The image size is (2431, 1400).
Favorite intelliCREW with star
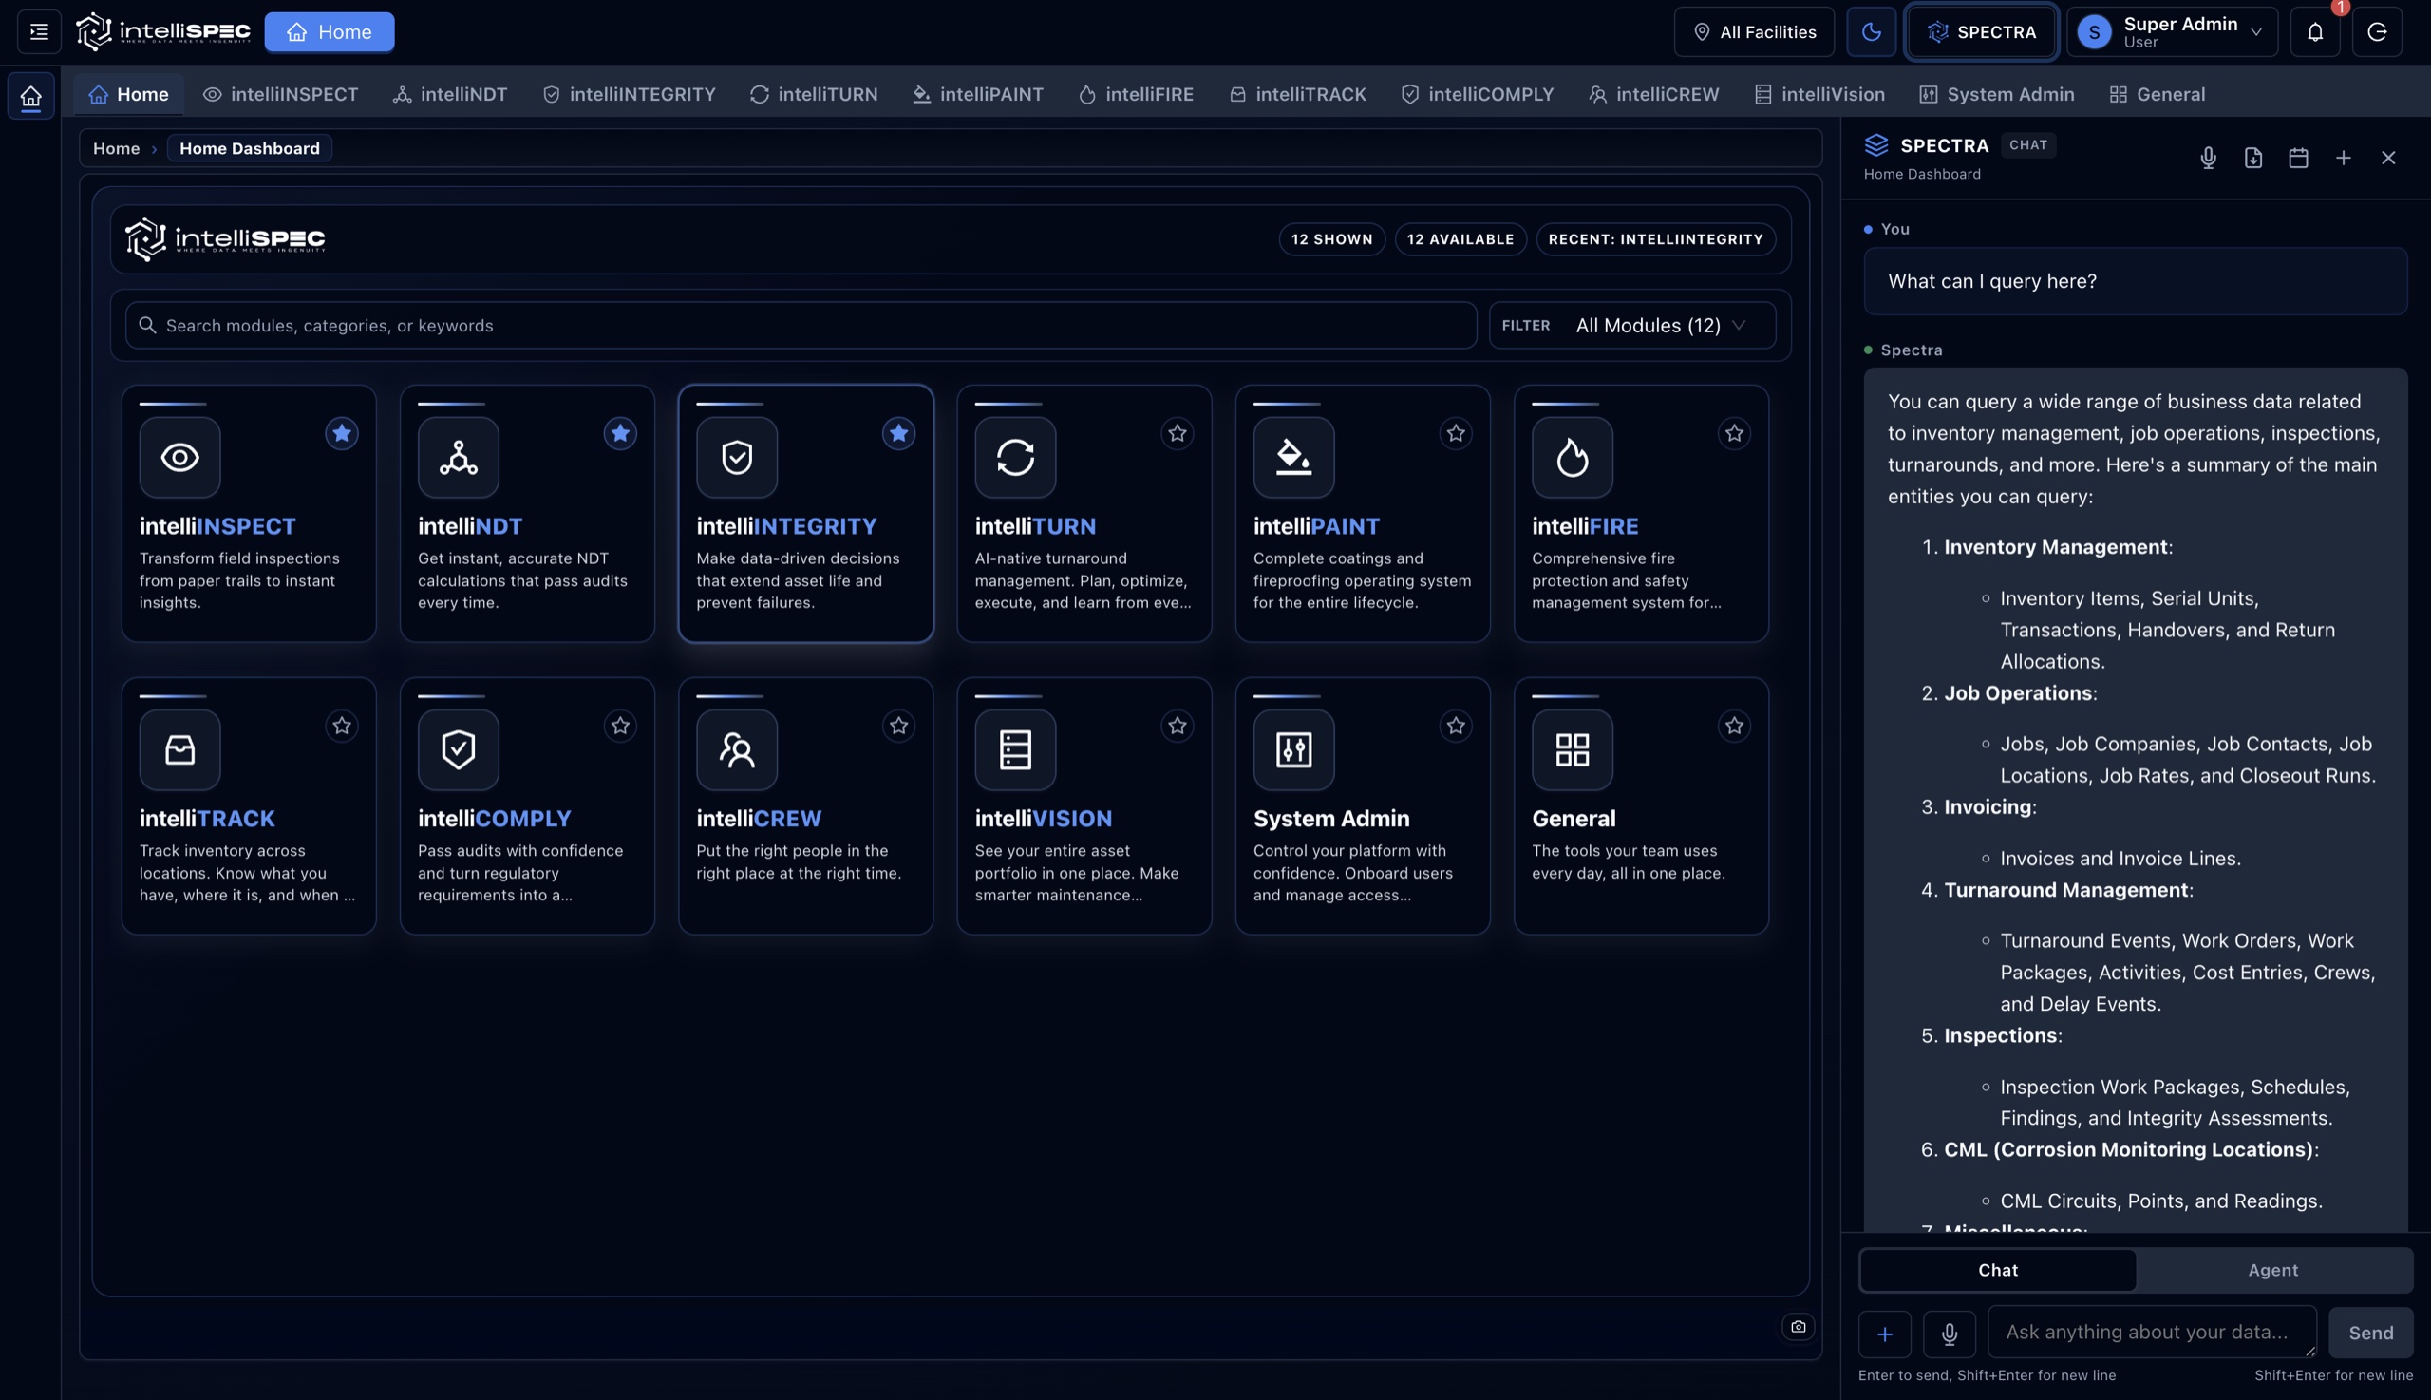[898, 726]
